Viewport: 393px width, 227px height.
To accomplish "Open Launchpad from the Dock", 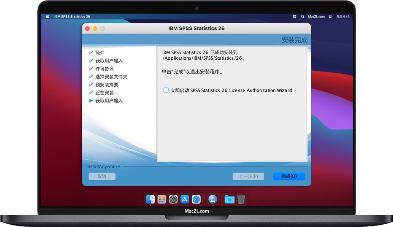I will (162, 199).
